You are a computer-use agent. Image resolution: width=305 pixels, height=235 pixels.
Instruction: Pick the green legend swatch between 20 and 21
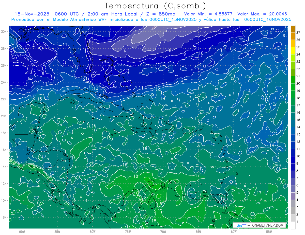tap(293, 80)
